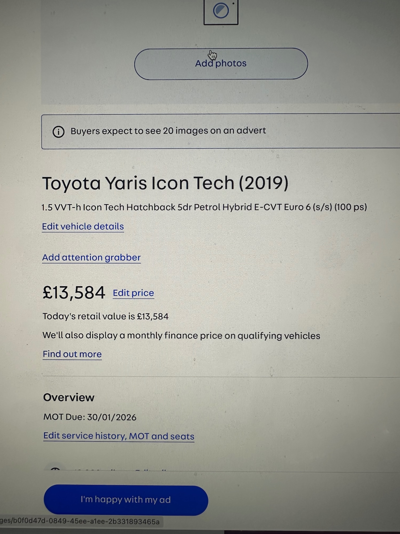The height and width of the screenshot is (534, 400).
Task: Select the 'Buyers expect to see 20 images' banner
Action: point(221,131)
